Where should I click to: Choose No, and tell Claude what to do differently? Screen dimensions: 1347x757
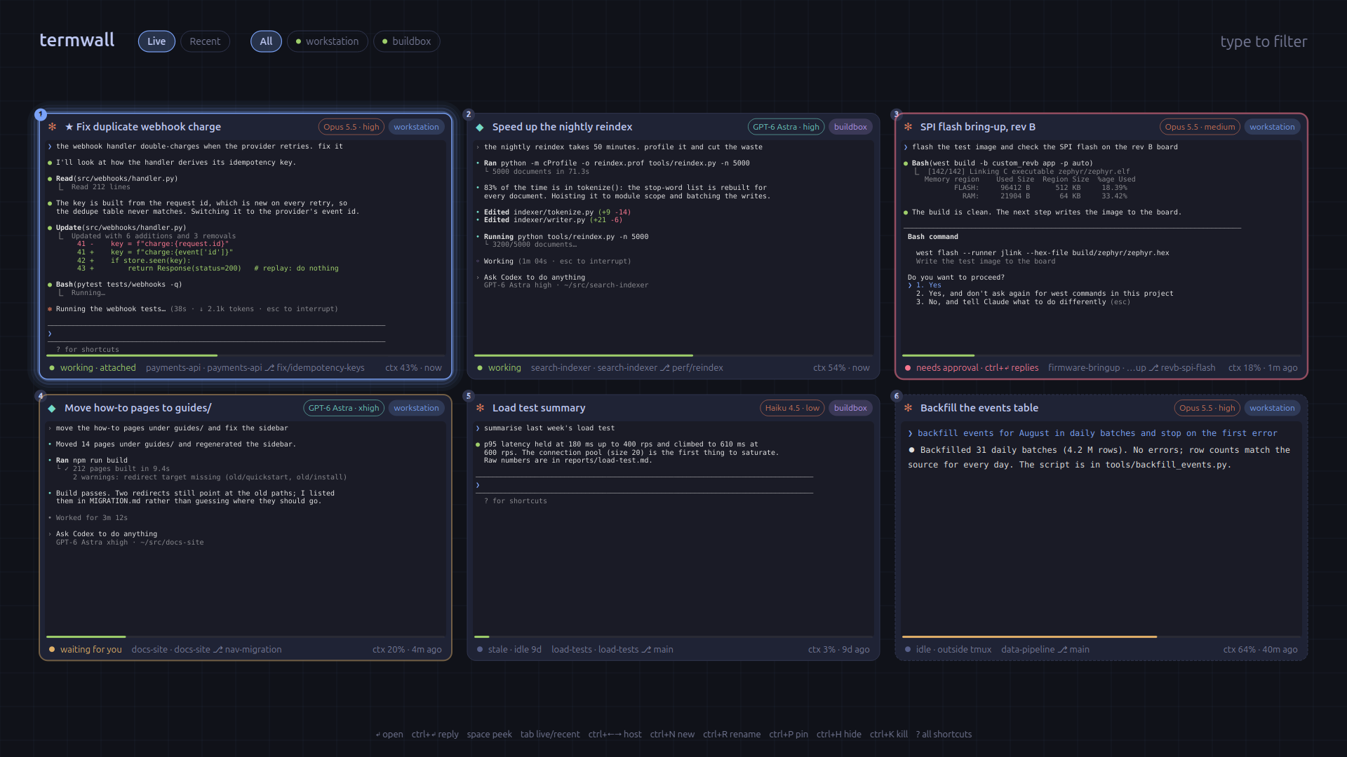(1023, 302)
